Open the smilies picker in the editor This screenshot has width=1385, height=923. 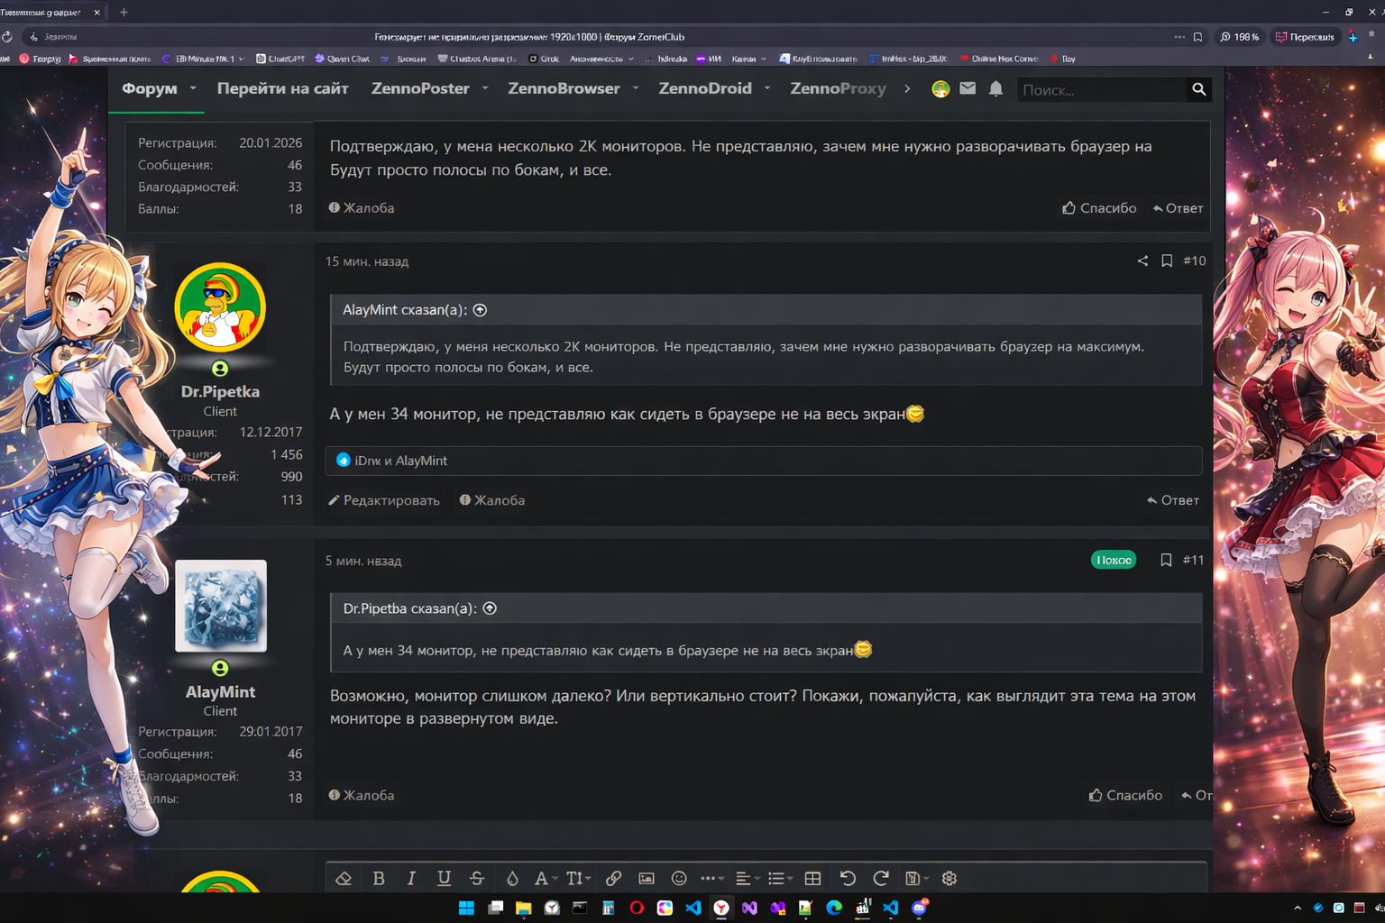pos(679,878)
